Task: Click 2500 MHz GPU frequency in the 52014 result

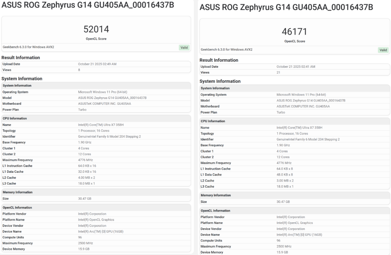Action: pyautogui.click(x=86, y=243)
